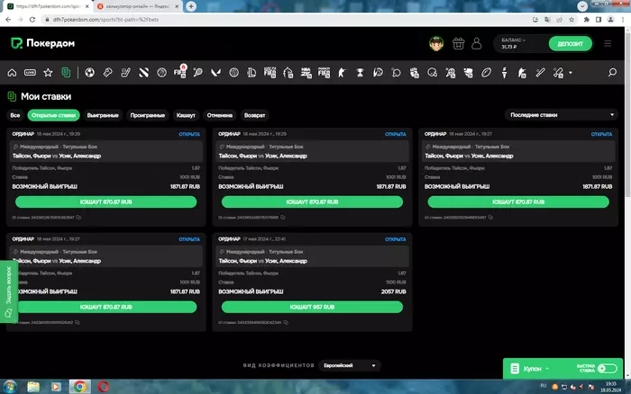
Task: Open the gift box bonuses icon
Action: point(458,43)
